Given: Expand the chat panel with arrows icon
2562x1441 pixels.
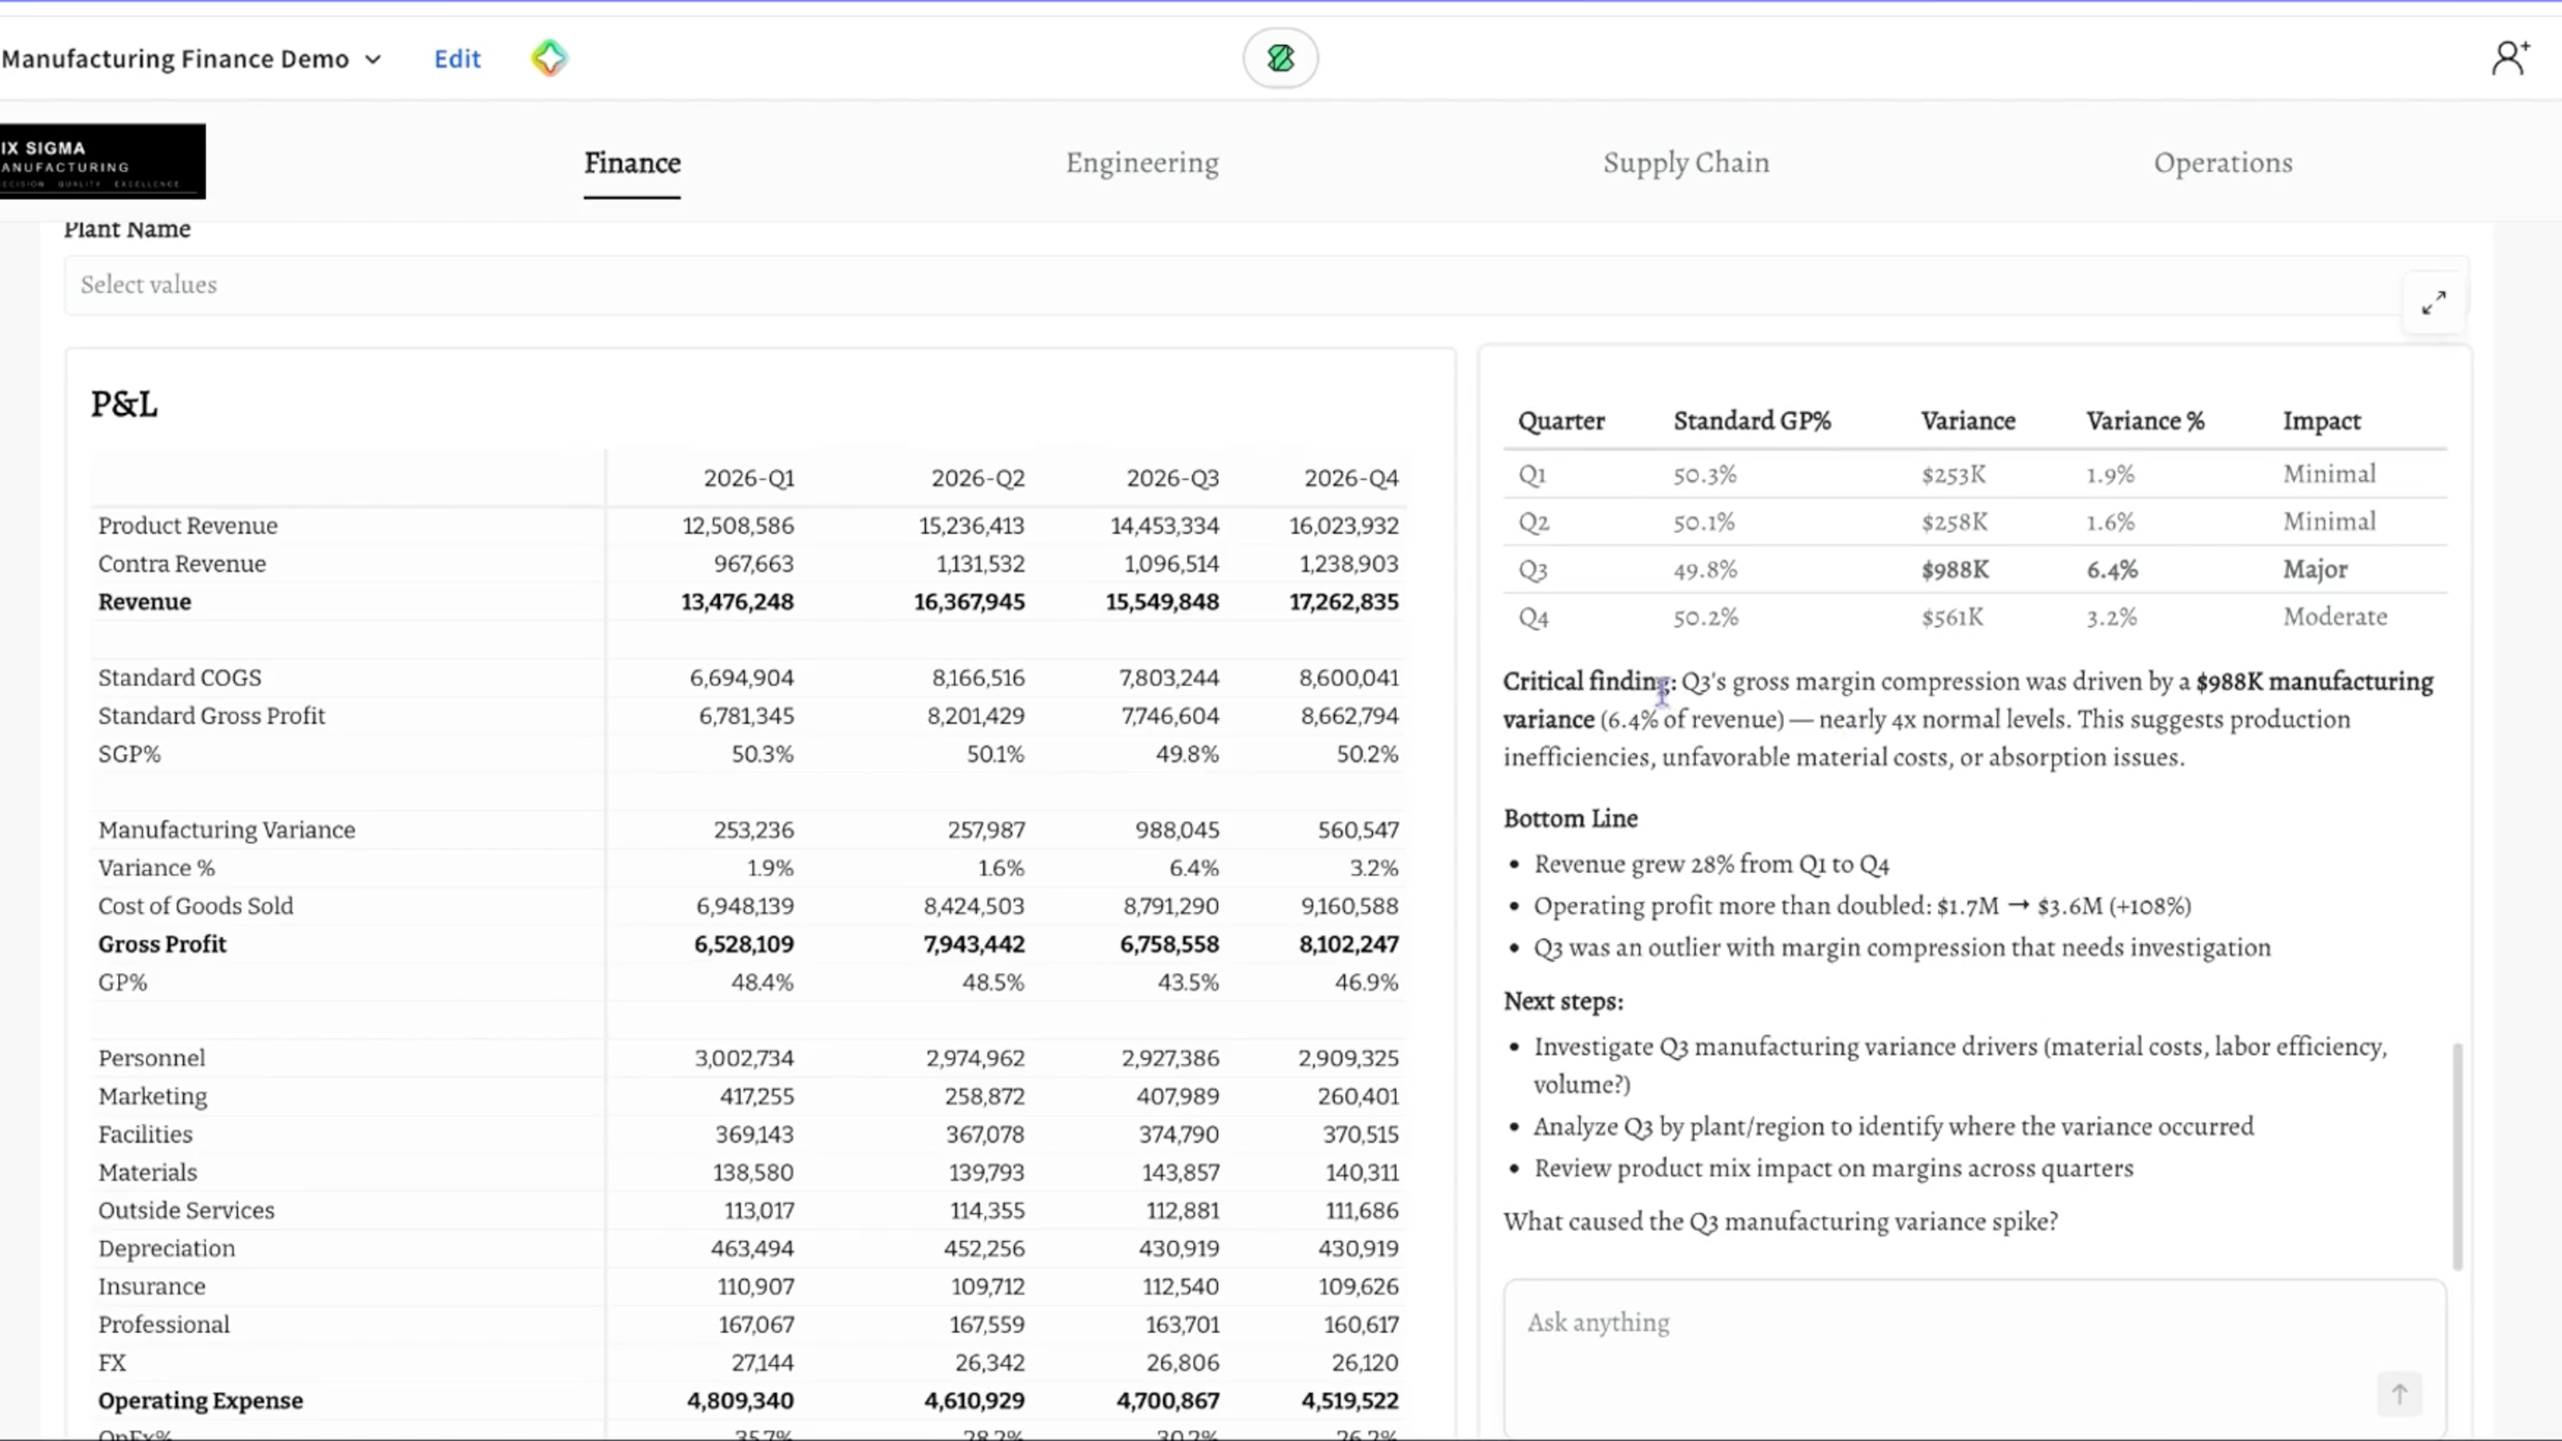Looking at the screenshot, I should pyautogui.click(x=2433, y=302).
